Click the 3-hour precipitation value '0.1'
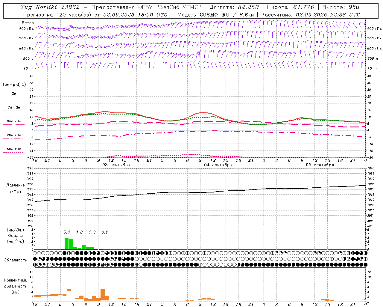The height and width of the screenshot is (307, 383). point(105,232)
